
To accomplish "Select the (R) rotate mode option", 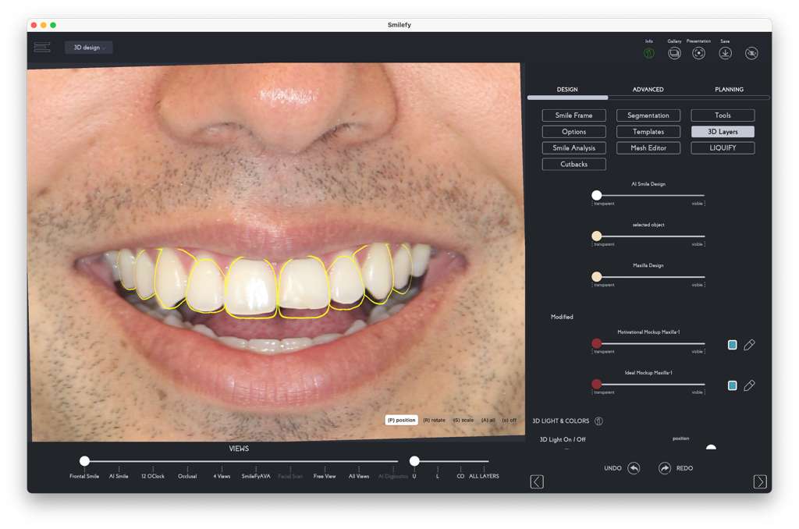I will pyautogui.click(x=434, y=420).
